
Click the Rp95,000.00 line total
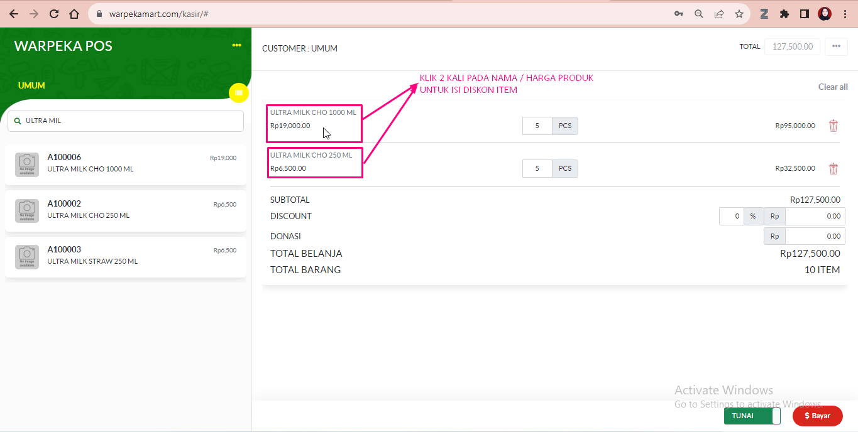pos(795,126)
